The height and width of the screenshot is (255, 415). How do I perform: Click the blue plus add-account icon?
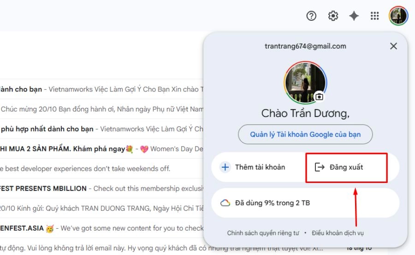coord(225,167)
